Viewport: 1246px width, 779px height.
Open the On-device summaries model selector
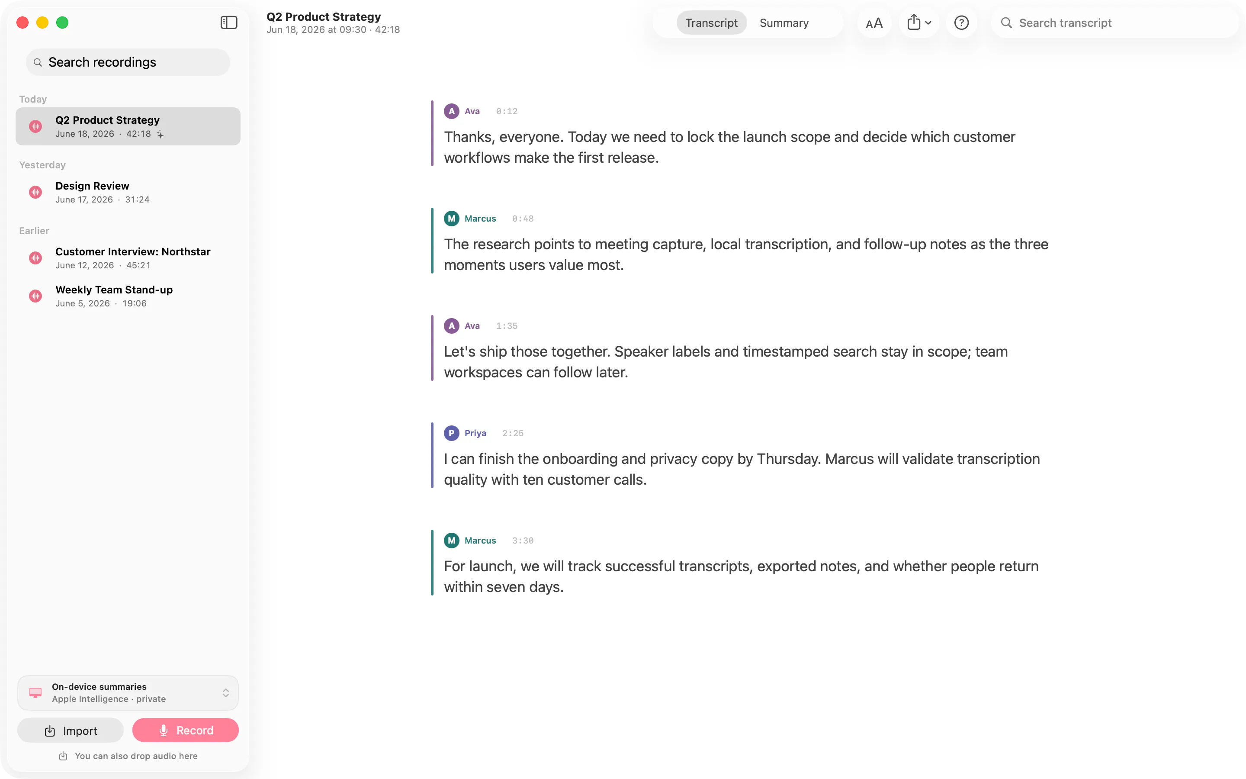(x=128, y=692)
